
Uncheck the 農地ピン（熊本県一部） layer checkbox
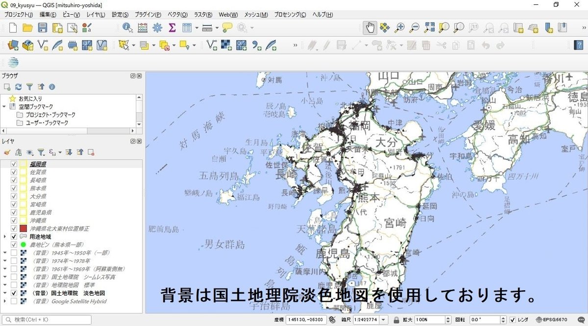[14, 245]
